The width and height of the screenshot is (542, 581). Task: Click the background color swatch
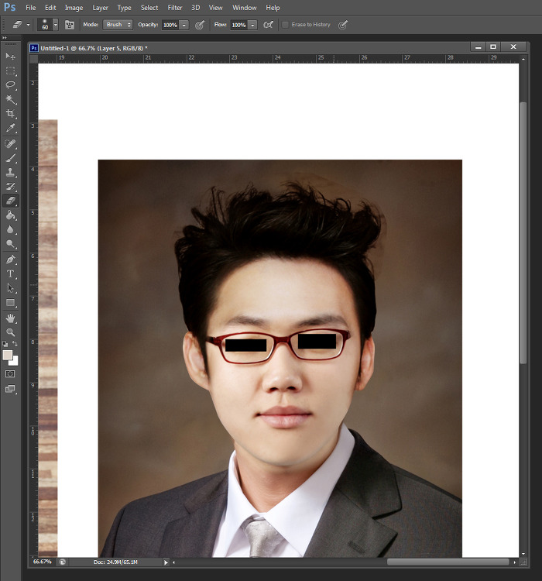[x=15, y=361]
